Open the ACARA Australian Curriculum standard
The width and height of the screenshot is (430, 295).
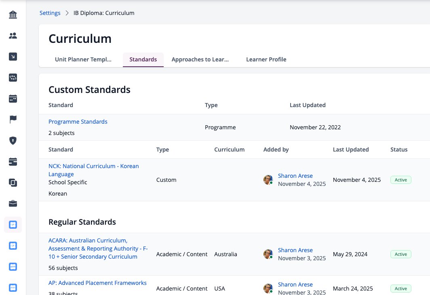pyautogui.click(x=98, y=249)
